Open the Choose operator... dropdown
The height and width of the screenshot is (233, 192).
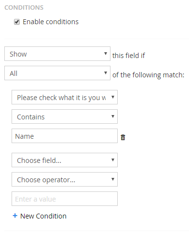(65, 179)
